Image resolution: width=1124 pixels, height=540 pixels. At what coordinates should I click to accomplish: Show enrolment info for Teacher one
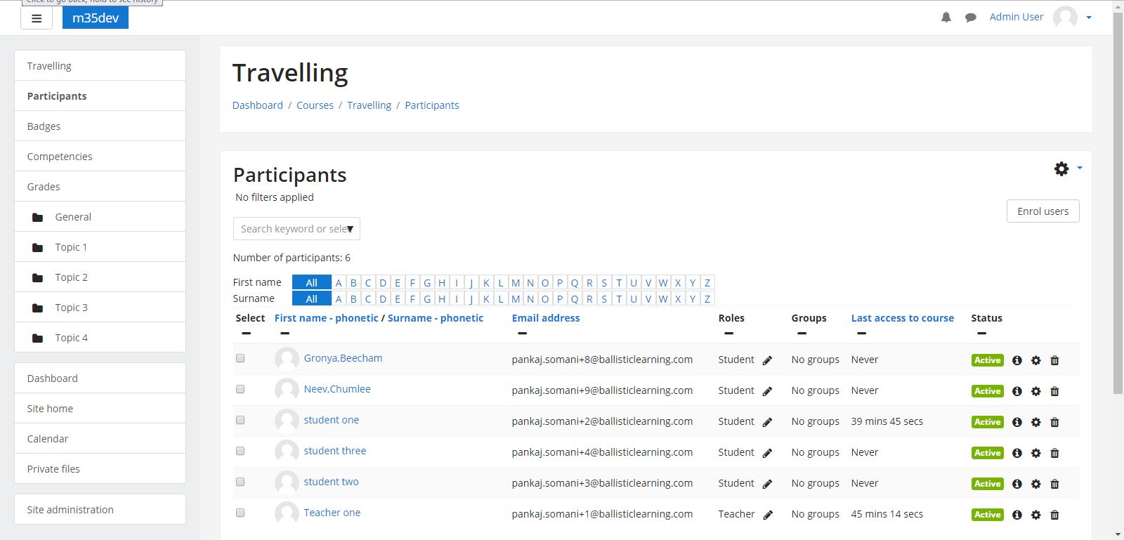[1017, 515]
